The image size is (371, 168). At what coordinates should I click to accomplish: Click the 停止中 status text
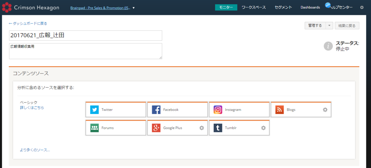pyautogui.click(x=342, y=49)
